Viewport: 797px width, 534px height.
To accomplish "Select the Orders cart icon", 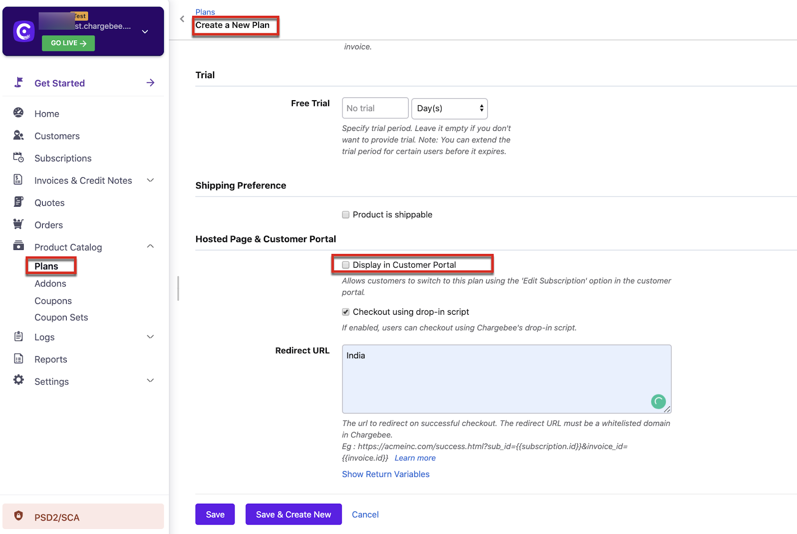I will click(x=18, y=225).
